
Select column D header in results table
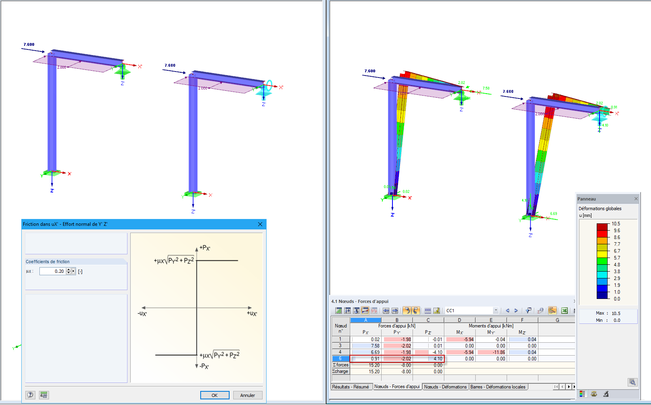[x=460, y=320]
